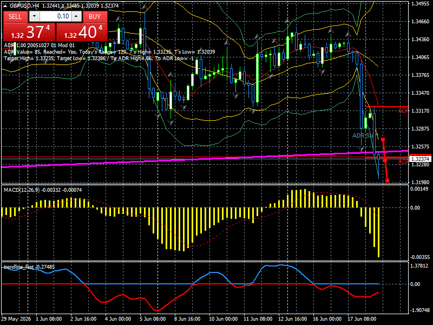Click the ADR Value= 85 info line

tap(109, 52)
